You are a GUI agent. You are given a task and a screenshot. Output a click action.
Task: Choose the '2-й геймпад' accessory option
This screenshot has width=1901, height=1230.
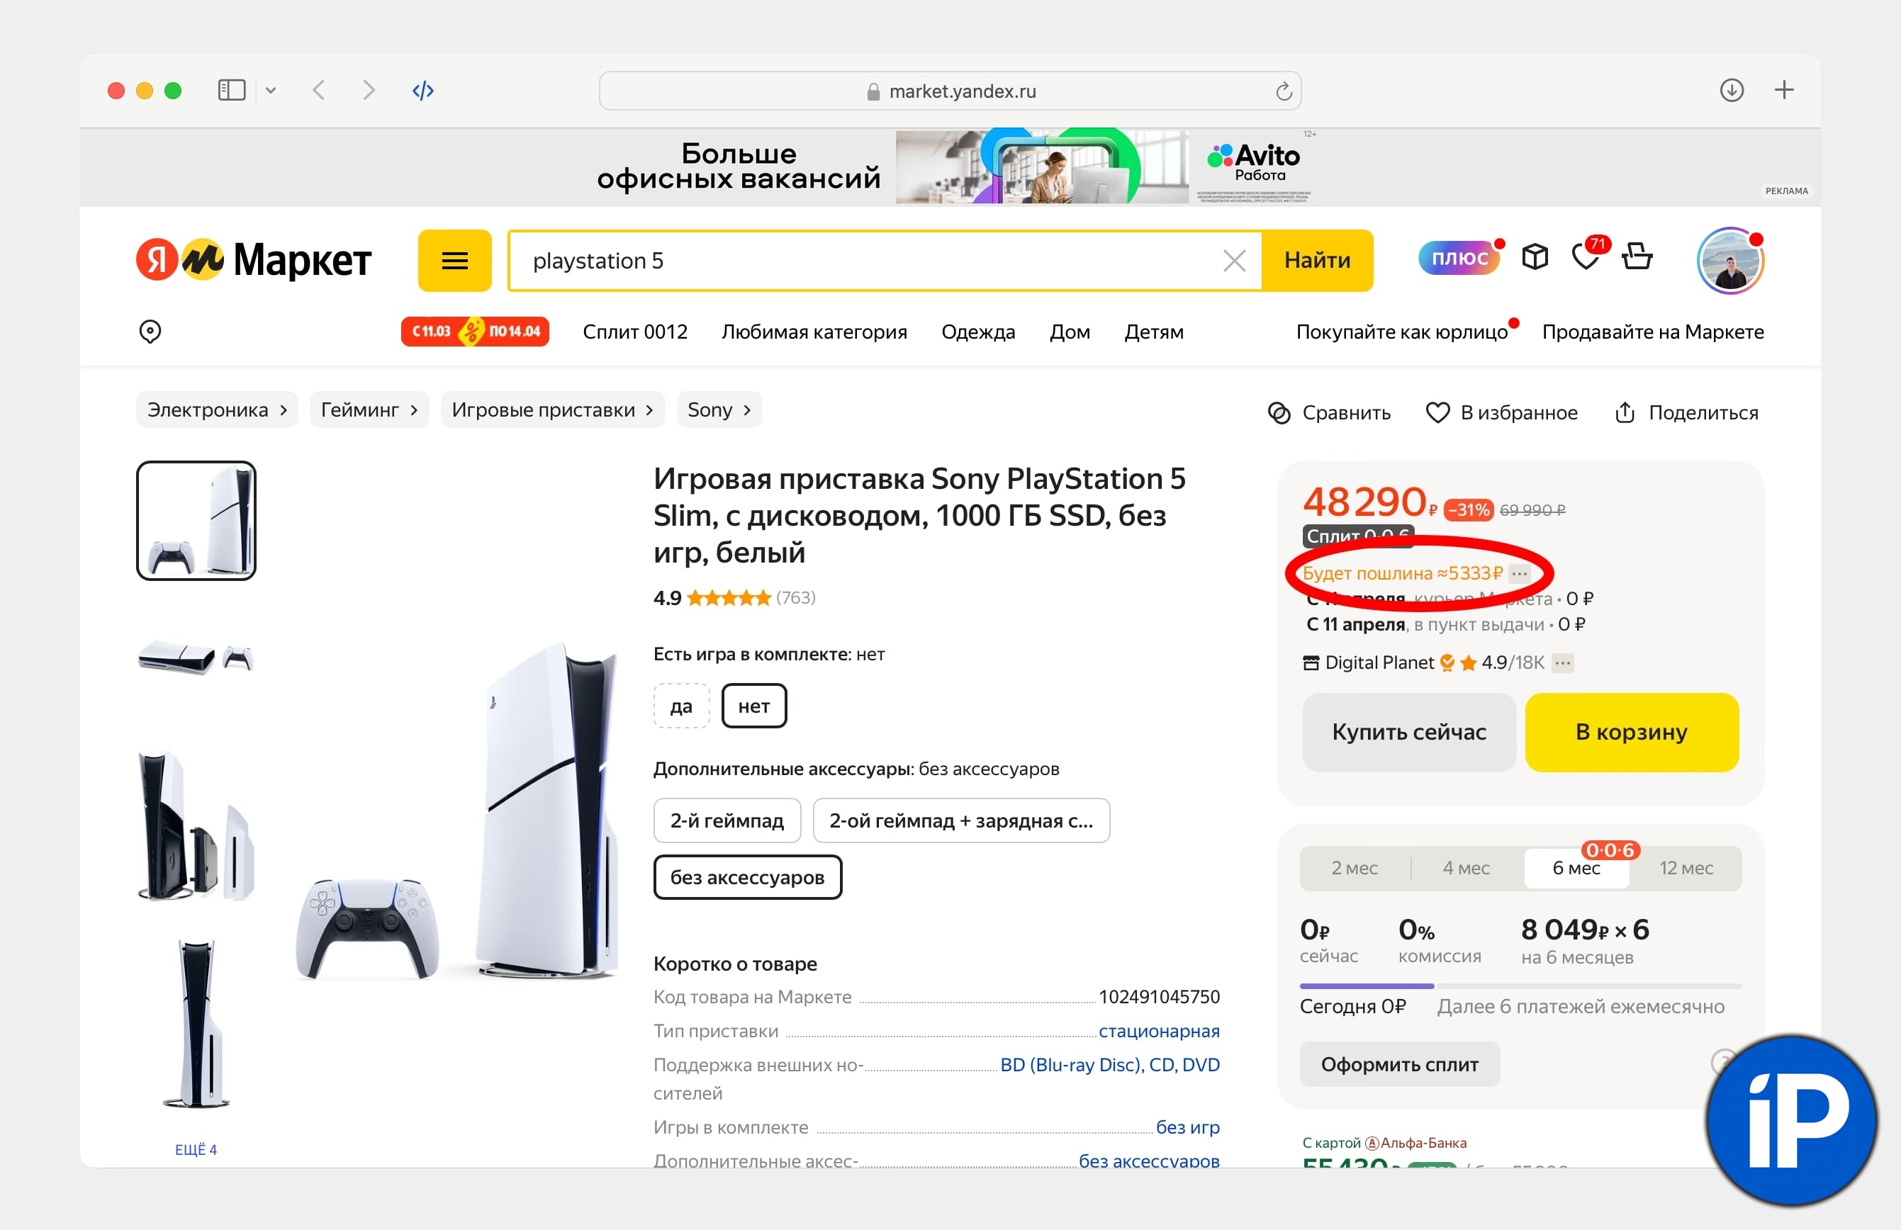(727, 820)
